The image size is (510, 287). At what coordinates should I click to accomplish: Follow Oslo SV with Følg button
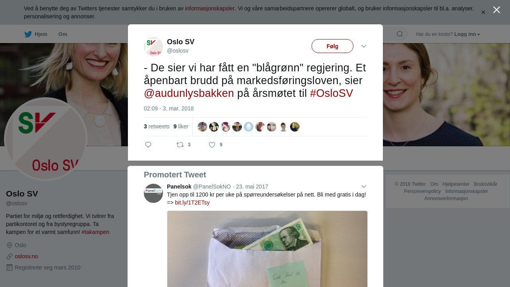(x=332, y=46)
